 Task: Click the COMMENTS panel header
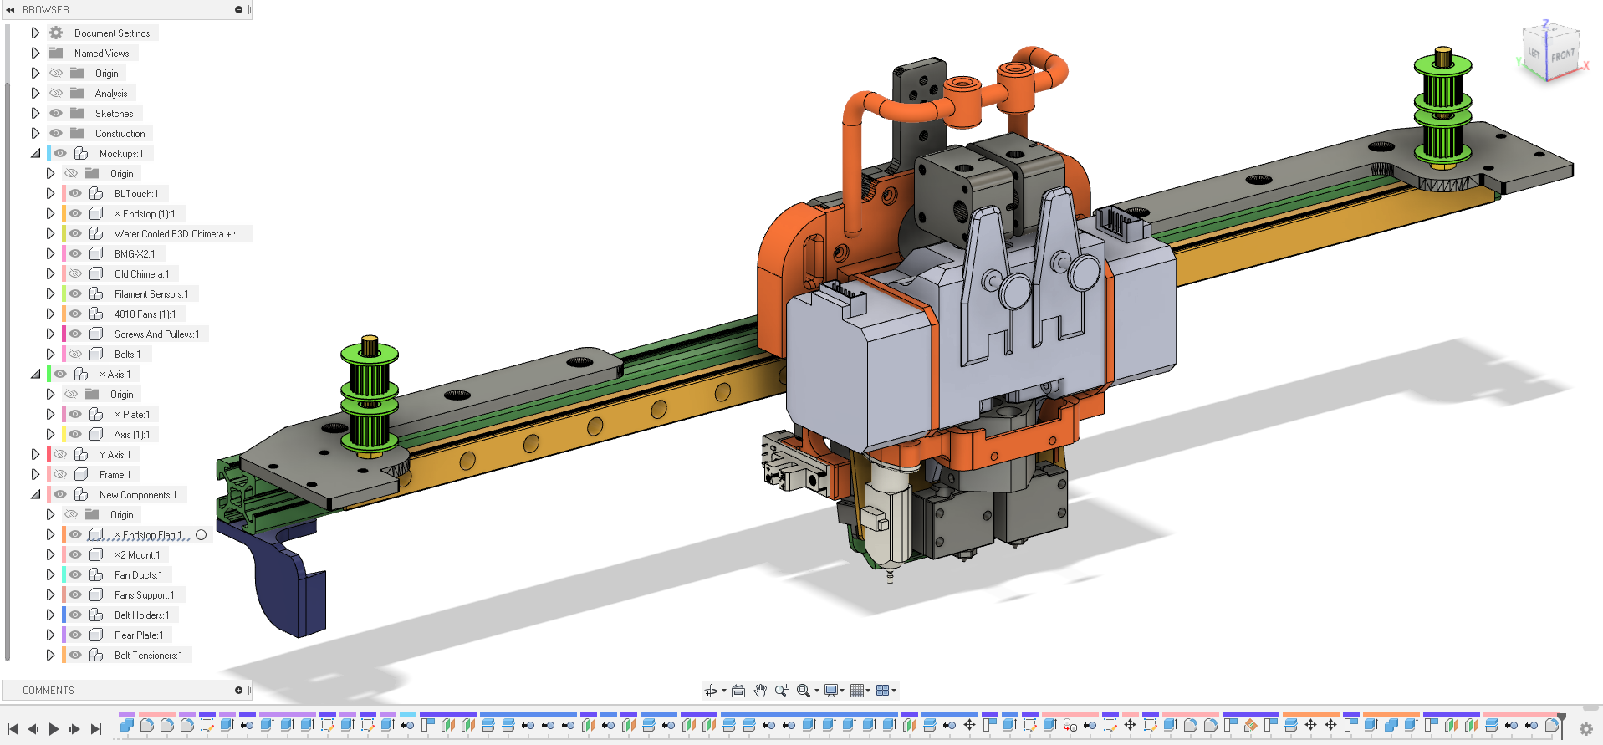(x=125, y=691)
